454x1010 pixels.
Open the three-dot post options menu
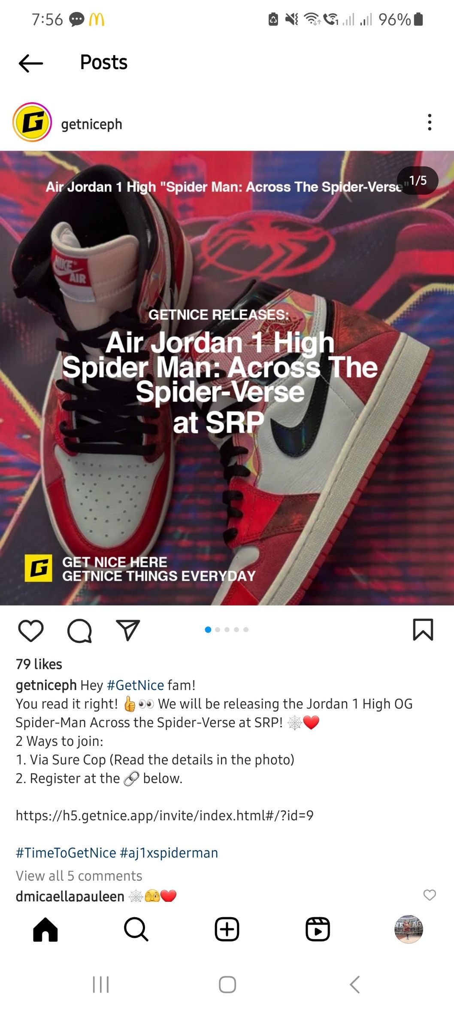pos(430,122)
